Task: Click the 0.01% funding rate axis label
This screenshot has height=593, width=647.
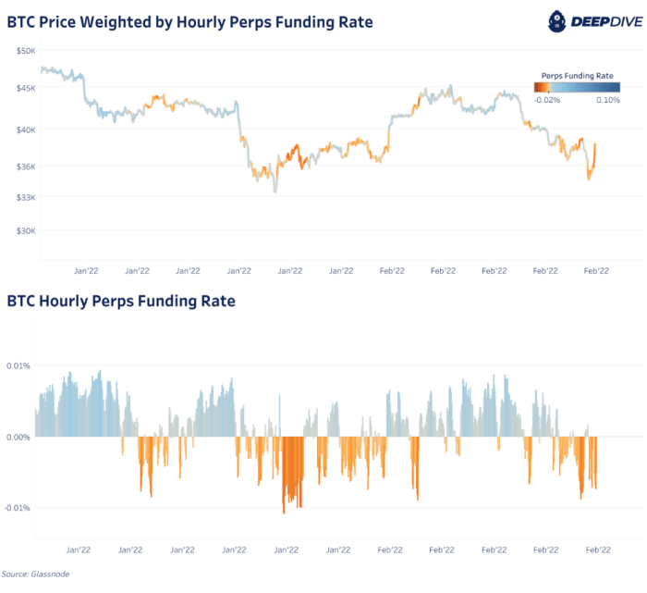Action: 19,365
